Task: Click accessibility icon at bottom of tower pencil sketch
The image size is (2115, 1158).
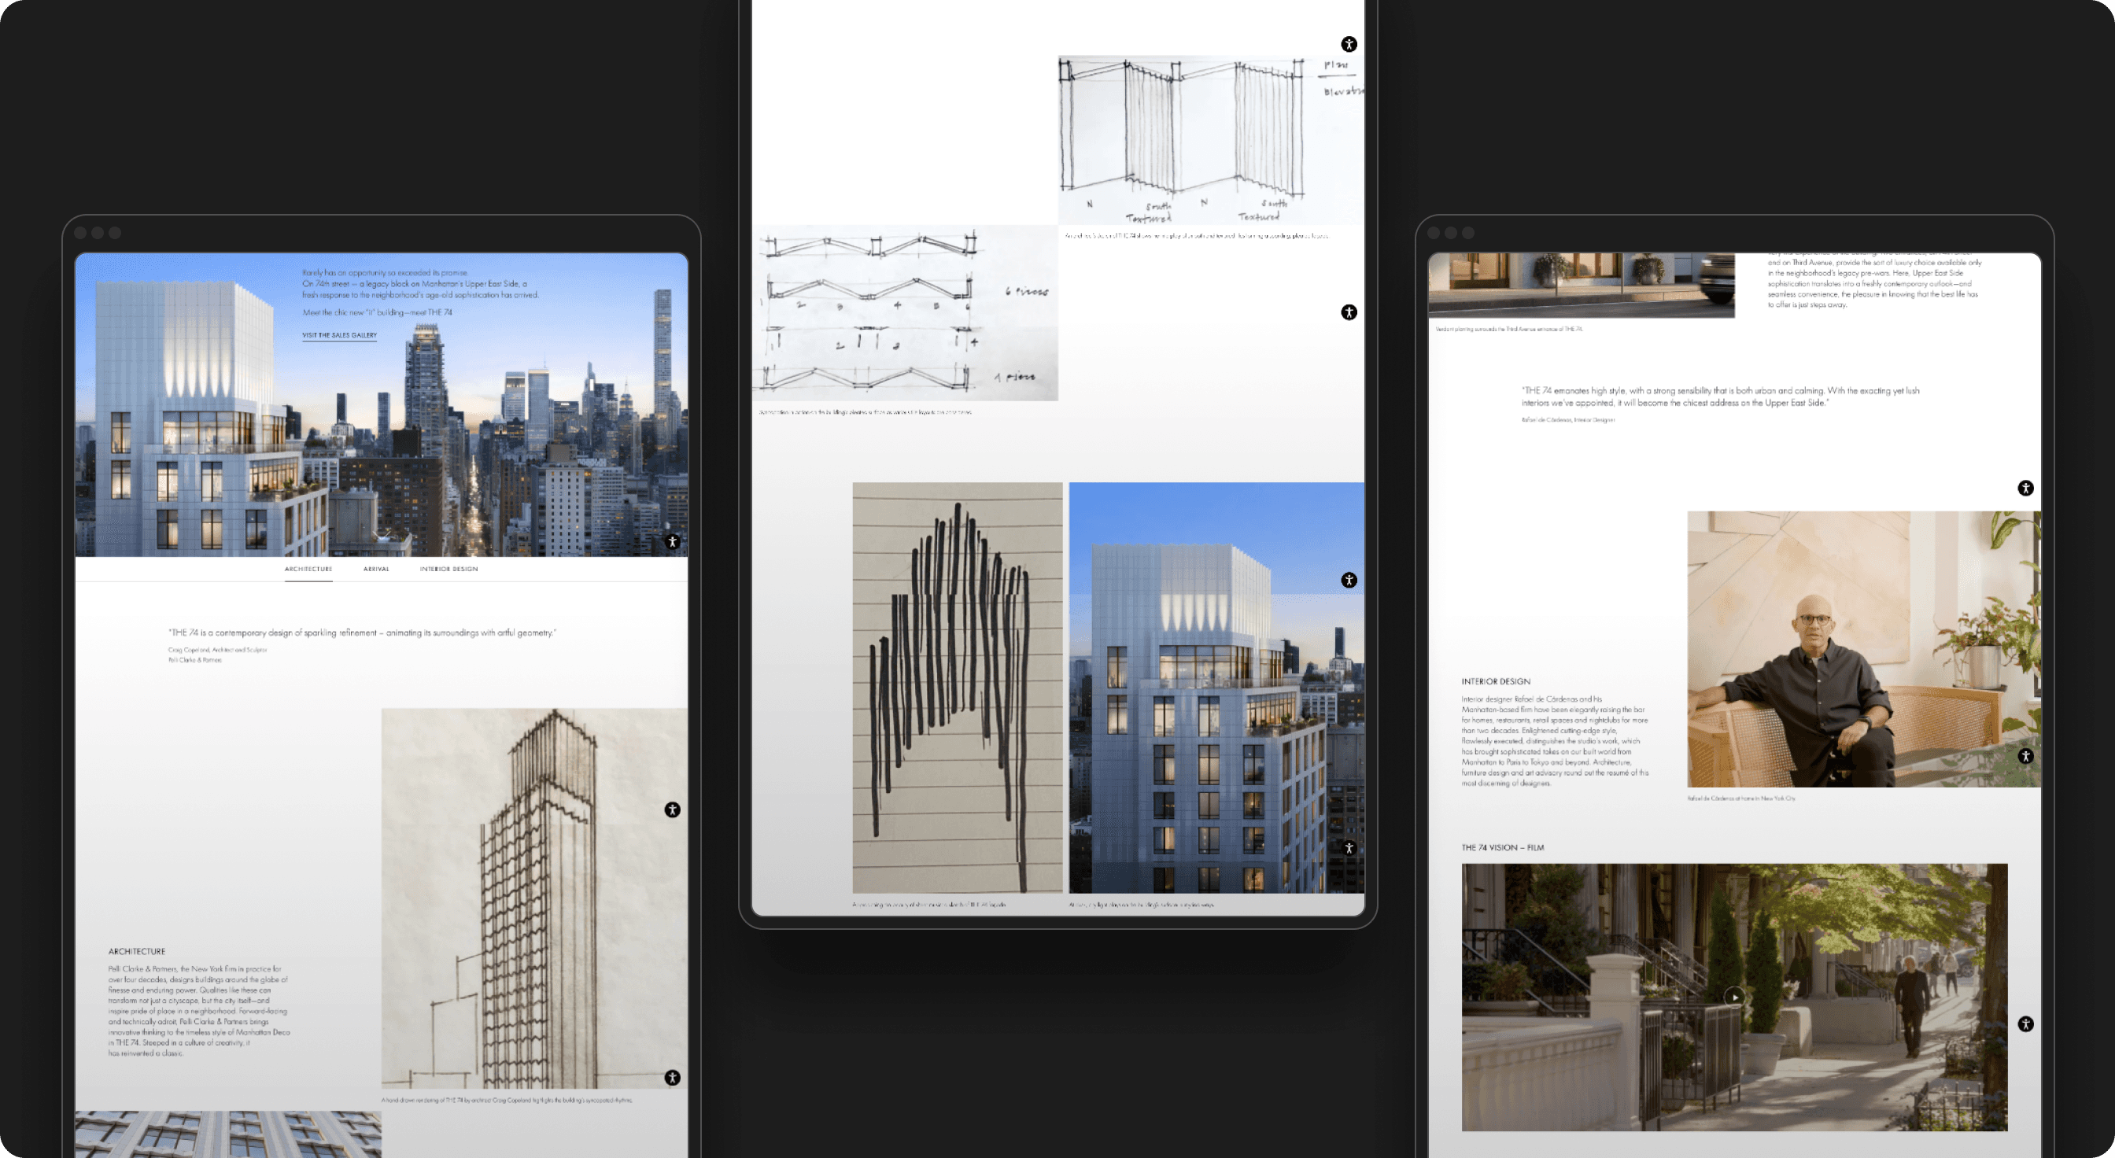Action: coord(673,1078)
